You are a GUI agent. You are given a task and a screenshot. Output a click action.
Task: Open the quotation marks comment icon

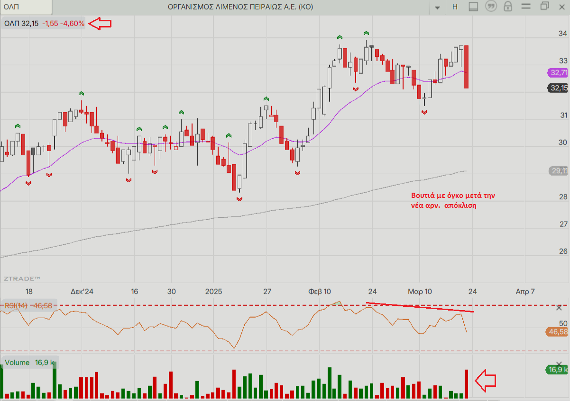tap(491, 7)
